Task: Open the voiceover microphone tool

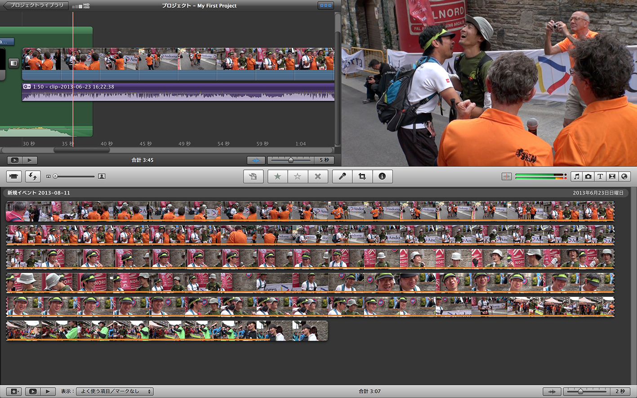Action: [x=342, y=177]
